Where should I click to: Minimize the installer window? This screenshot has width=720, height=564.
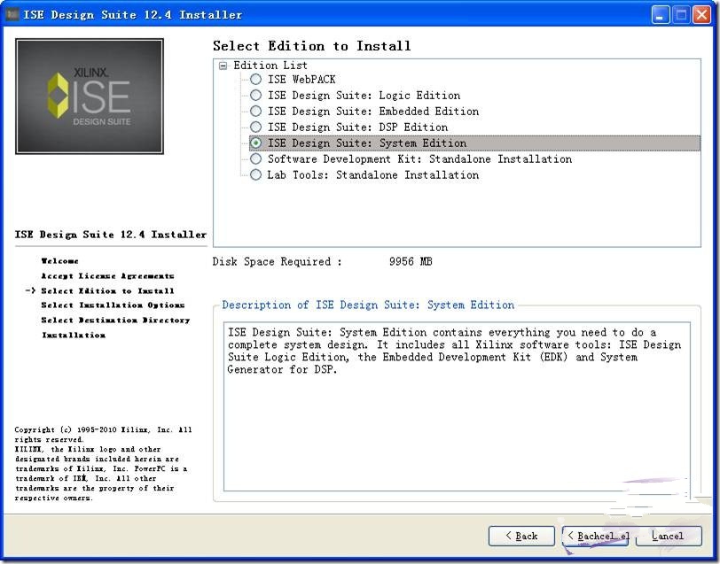coord(661,15)
